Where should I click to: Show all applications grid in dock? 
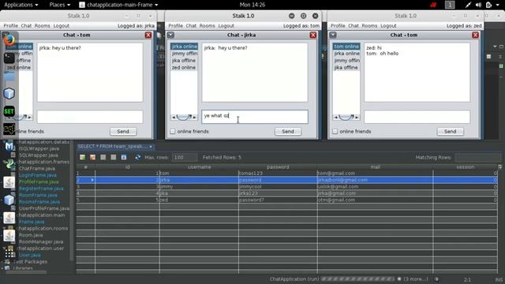click(x=9, y=253)
